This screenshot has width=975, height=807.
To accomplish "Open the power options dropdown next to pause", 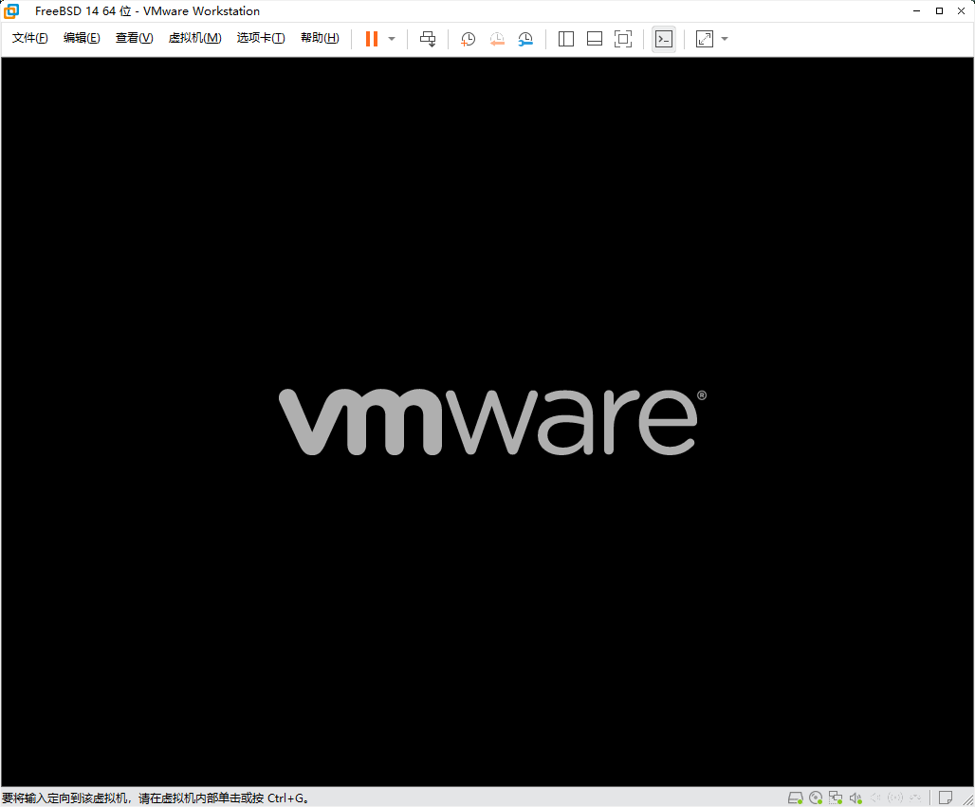I will [392, 39].
